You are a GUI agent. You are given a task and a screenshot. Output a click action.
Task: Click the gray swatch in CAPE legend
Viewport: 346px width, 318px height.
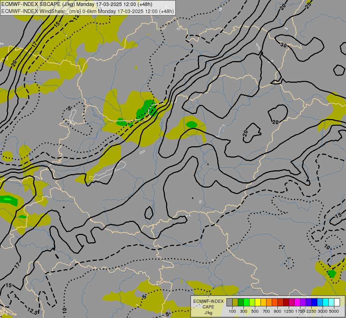229,302
